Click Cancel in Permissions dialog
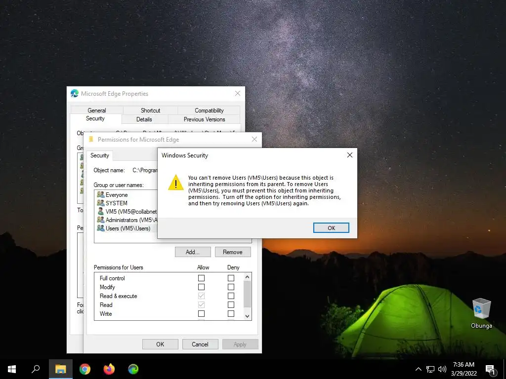The image size is (506, 379). [200, 344]
